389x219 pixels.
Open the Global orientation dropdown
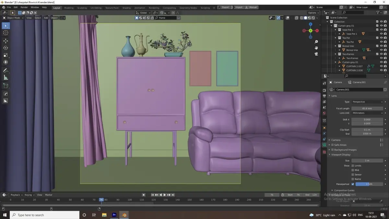143,13
